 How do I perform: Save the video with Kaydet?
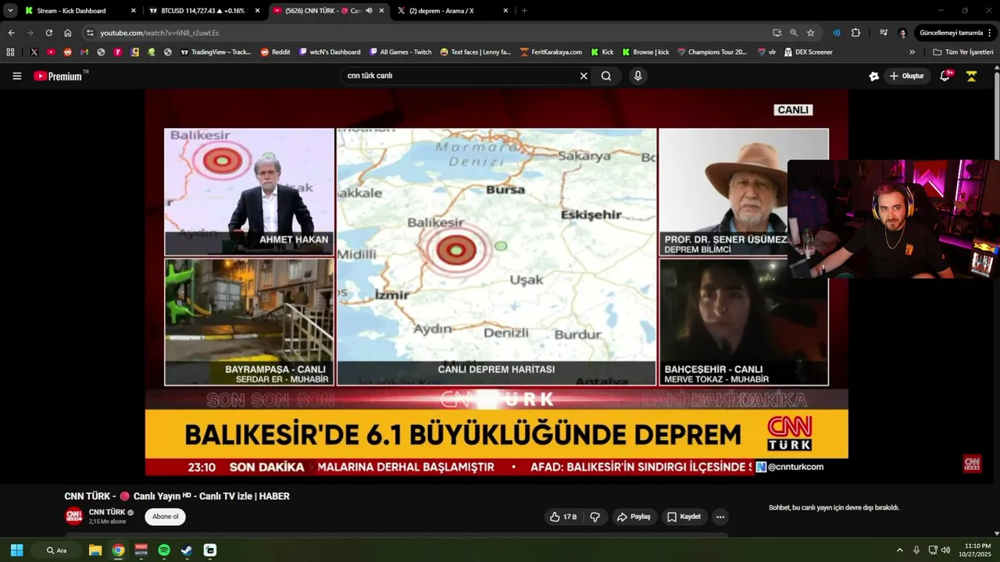[x=684, y=517]
